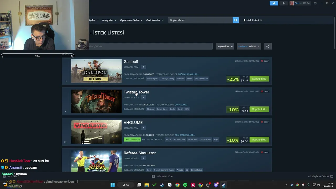The width and height of the screenshot is (336, 189).
Task: Open the Seçenekler dropdown
Action: 225,46
